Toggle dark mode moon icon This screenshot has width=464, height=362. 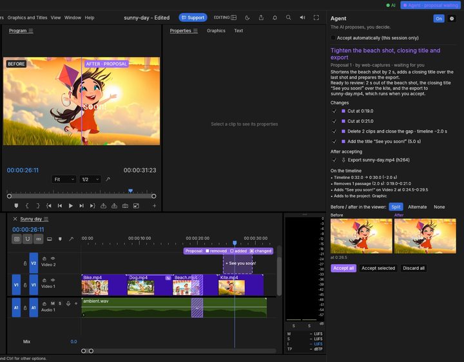247,18
